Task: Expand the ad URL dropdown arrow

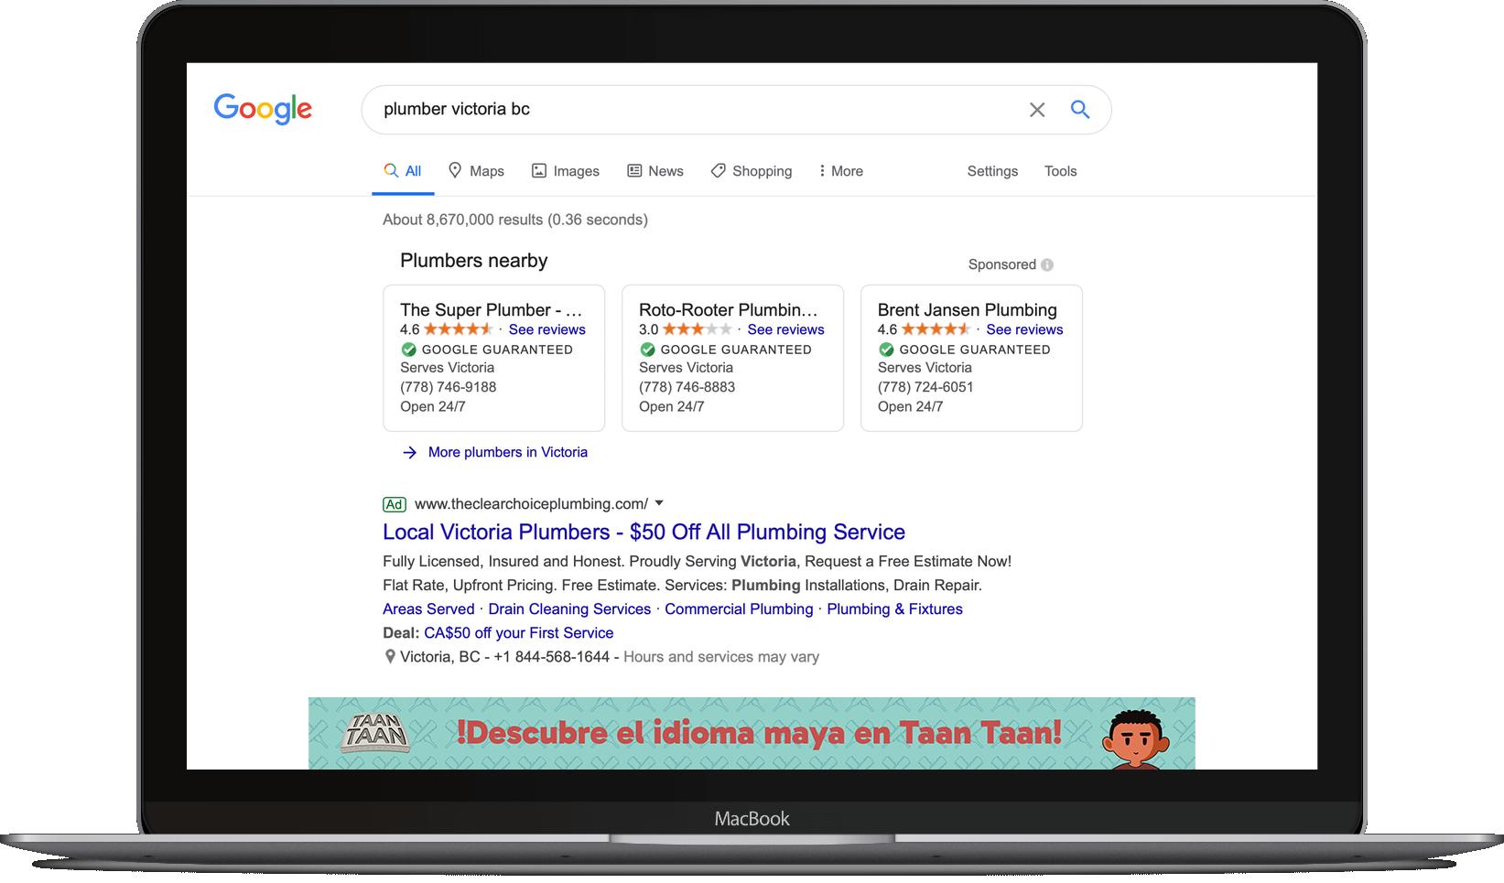Action: (x=659, y=503)
